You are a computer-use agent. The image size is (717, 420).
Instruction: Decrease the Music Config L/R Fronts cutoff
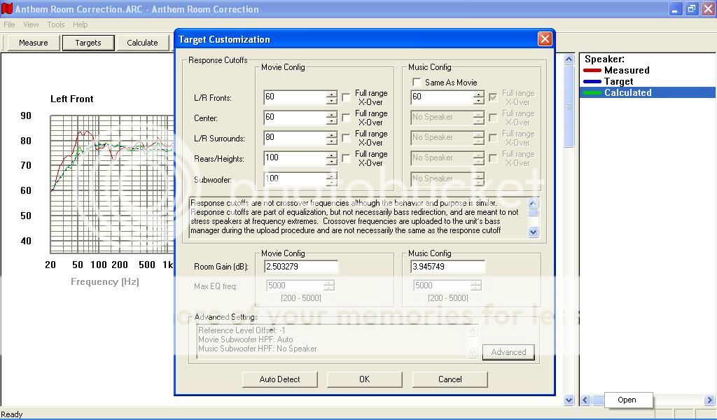coord(479,101)
